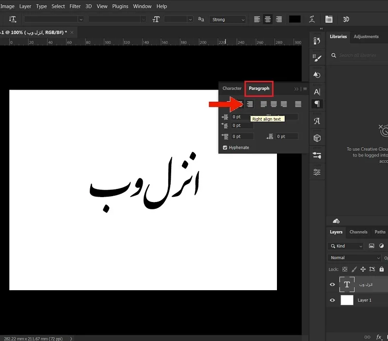Open the History panel icon

[317, 41]
